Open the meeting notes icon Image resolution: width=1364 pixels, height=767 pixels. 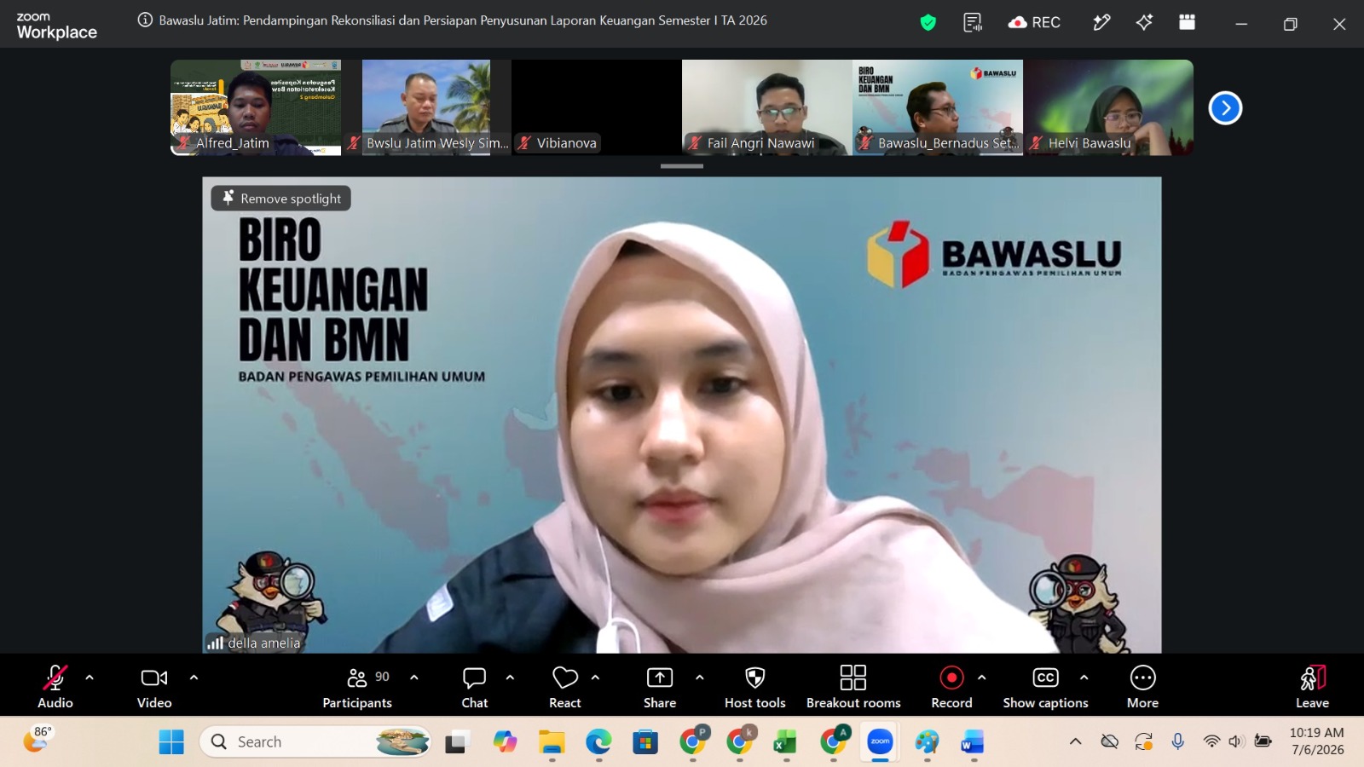(x=973, y=23)
